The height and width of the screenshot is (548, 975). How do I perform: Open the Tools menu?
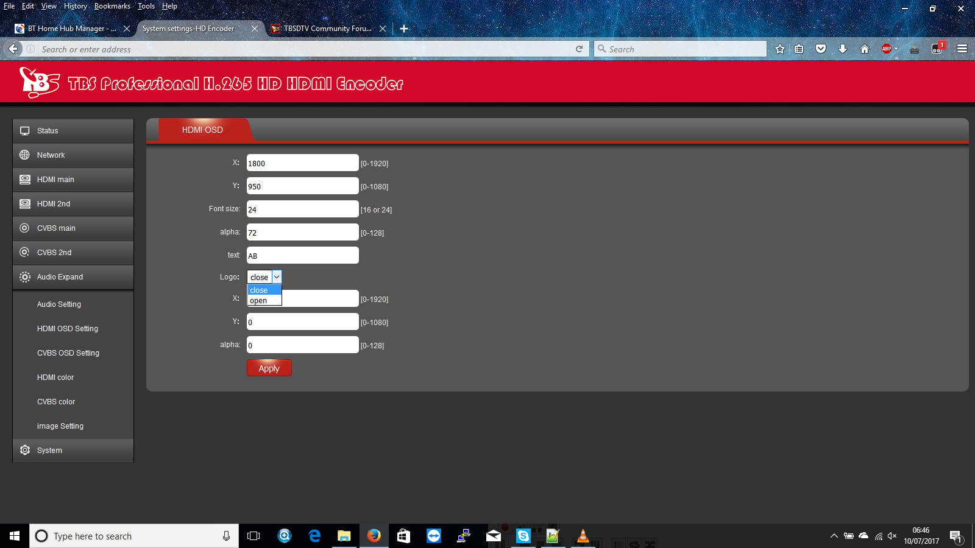click(146, 6)
